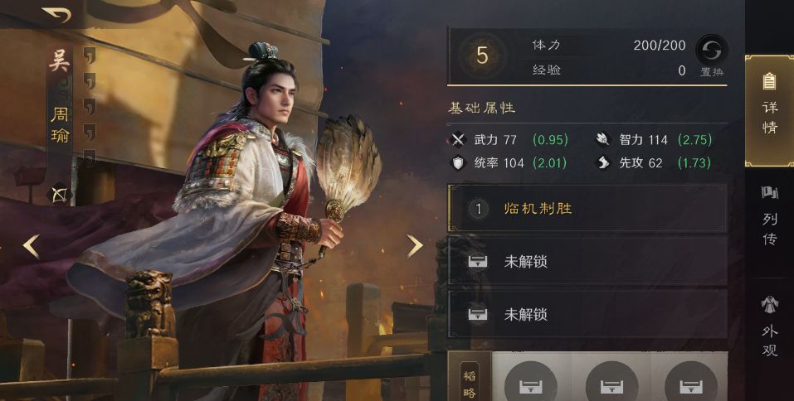The image size is (794, 401).
Task: Tap the 武力 crossed swords icon
Action: [458, 139]
